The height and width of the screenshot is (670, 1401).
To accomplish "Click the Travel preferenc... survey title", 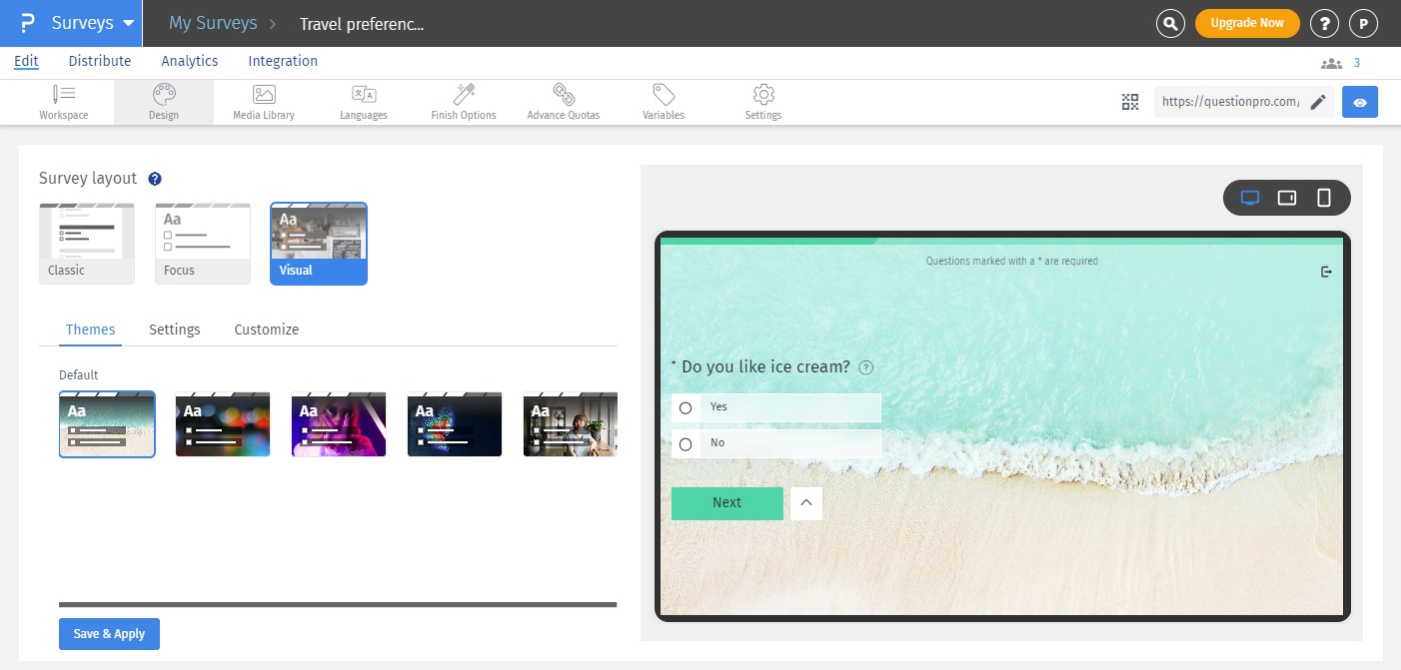I will coord(362,24).
